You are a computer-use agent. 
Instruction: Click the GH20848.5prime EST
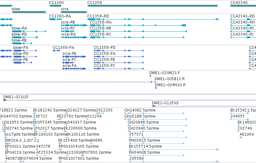coord(157,125)
